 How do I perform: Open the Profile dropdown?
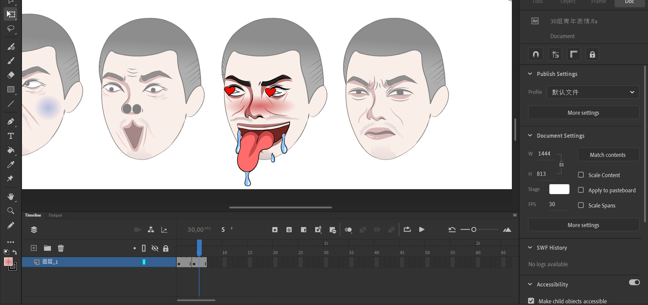(593, 92)
